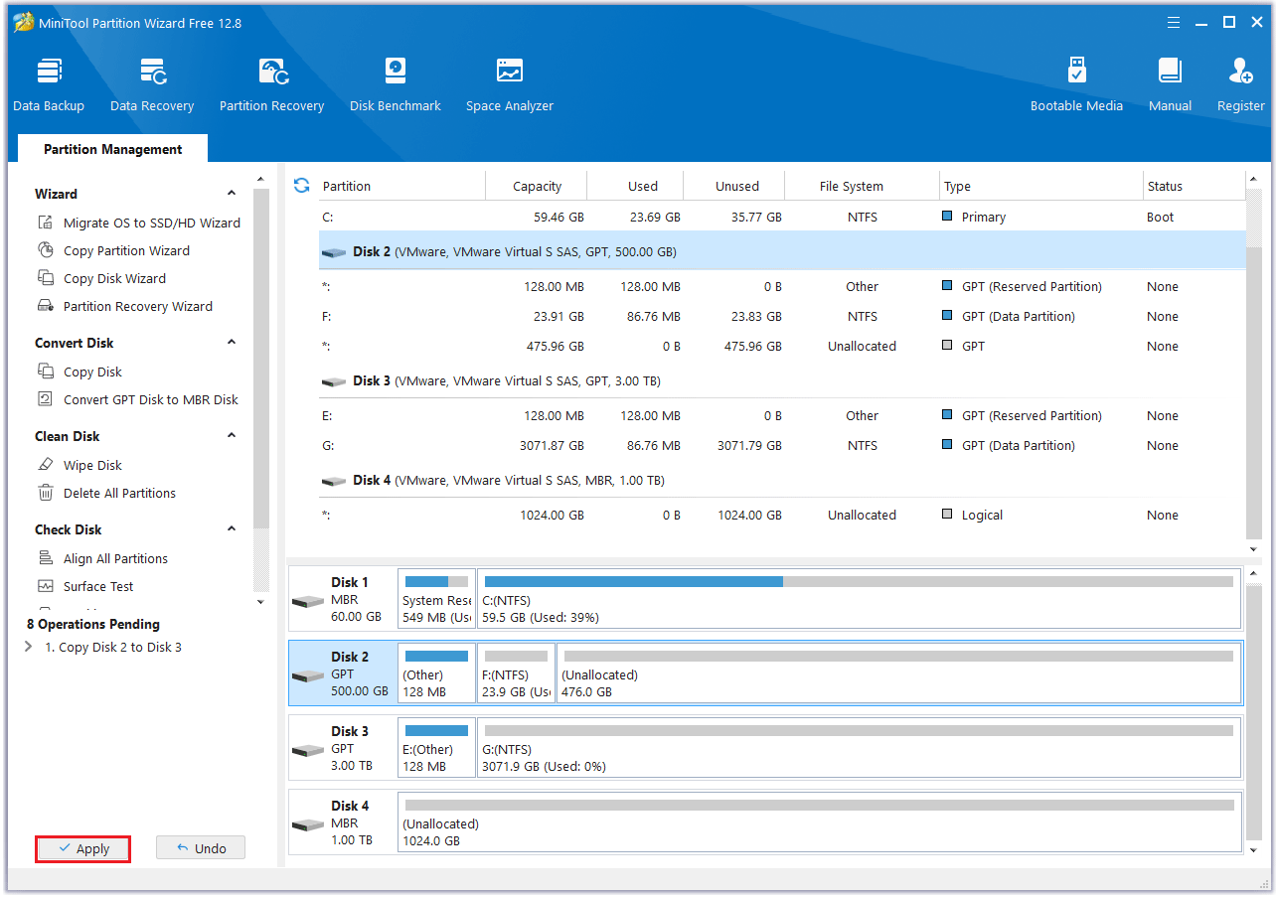Click G:(NTFS) block on Disk 3 map
This screenshot has height=897, width=1277.
(860, 748)
